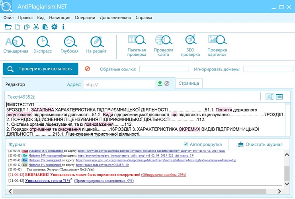Screen dimensions: 295x199
Task: Click Найдено 10% совпадений link
Action: point(45,156)
